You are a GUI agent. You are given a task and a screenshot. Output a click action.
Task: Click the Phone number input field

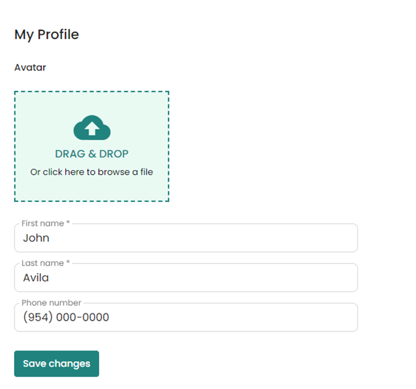(x=186, y=317)
